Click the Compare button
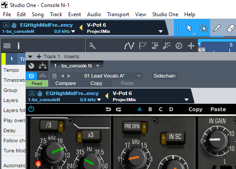236x169 pixels. tap(66, 83)
